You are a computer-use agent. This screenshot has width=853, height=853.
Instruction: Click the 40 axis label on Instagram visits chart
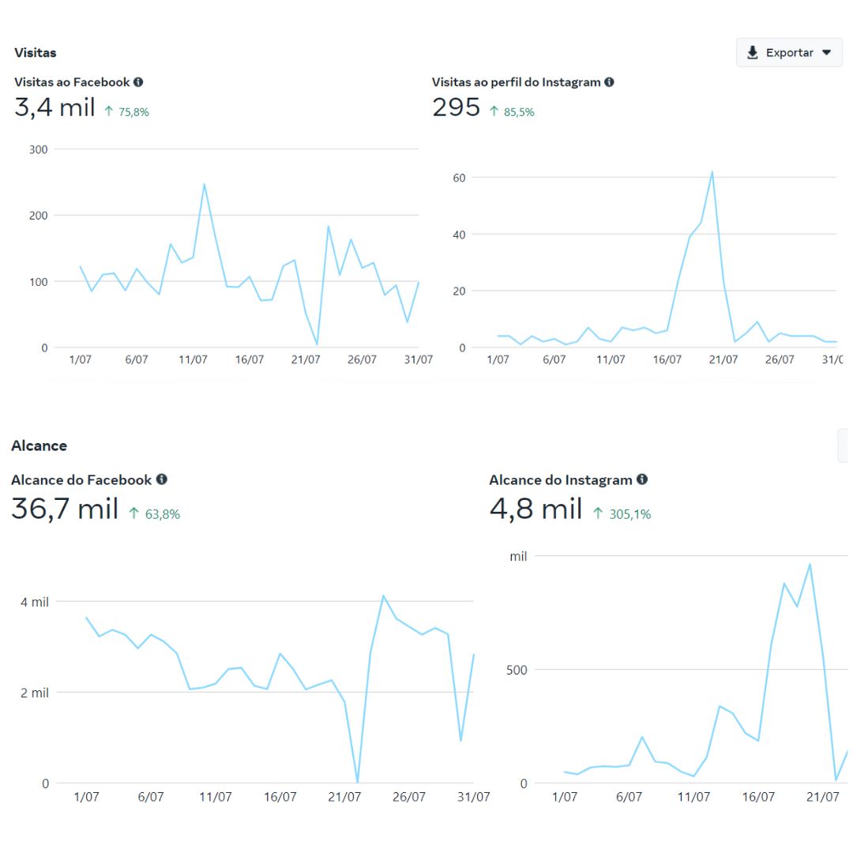[x=459, y=235]
